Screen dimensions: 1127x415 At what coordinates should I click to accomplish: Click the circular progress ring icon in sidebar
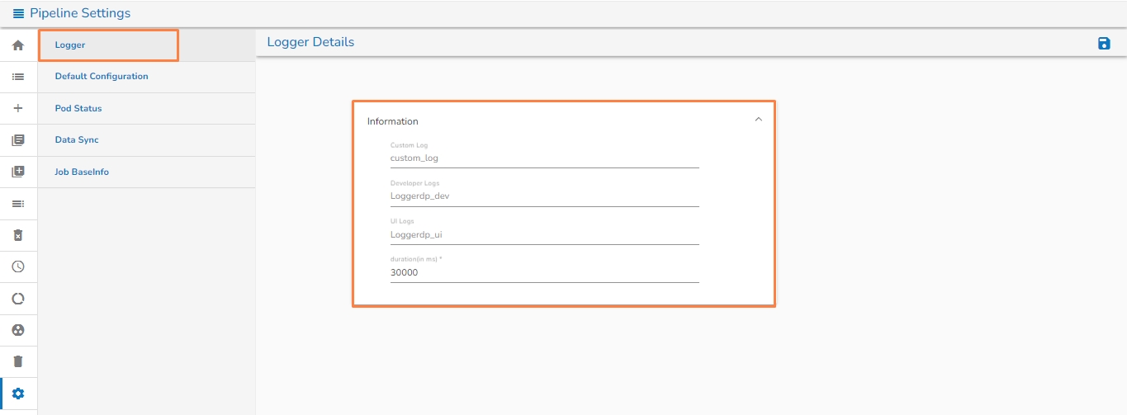(18, 299)
